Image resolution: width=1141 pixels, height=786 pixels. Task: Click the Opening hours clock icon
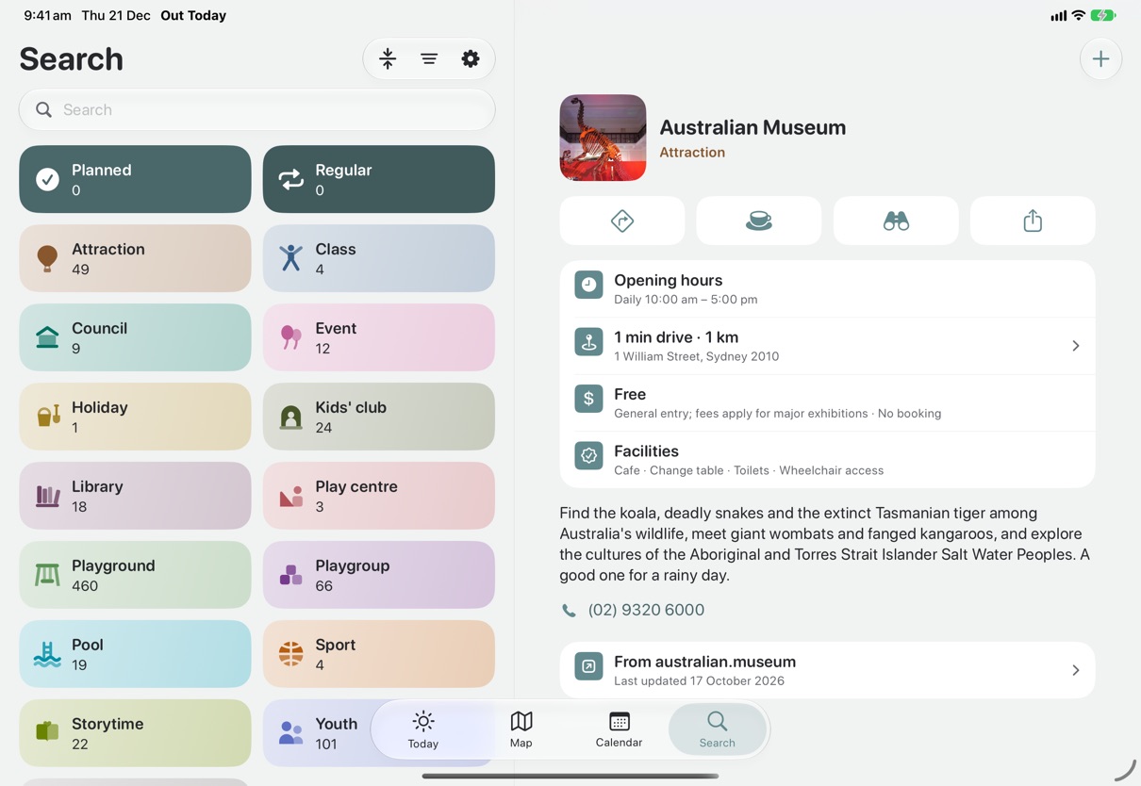[588, 285]
